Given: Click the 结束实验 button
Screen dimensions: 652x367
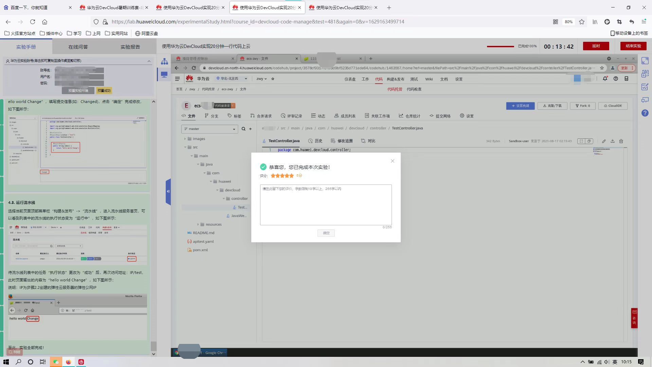Looking at the screenshot, I should 633,46.
